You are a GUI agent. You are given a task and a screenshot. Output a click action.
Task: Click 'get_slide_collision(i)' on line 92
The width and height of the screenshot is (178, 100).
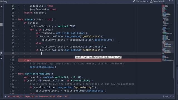[72, 33]
